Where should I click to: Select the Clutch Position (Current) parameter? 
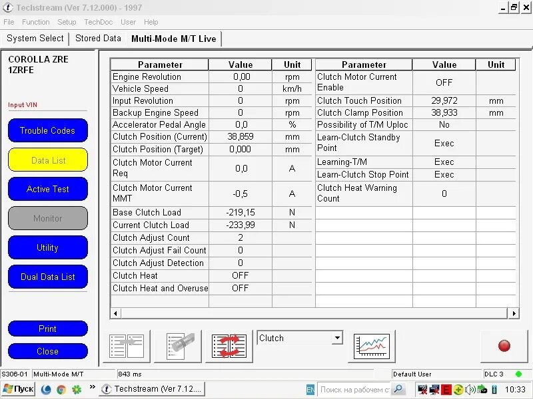pos(159,137)
